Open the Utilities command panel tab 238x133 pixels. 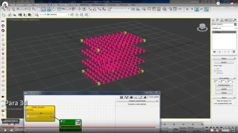coord(235,20)
